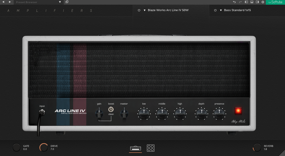Click the high EQ knob
The width and height of the screenshot is (285, 156).
(180, 114)
